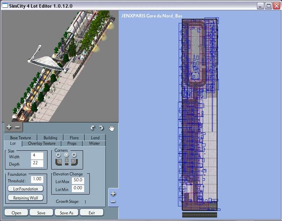This screenshot has height=221, width=282.
Task: Select the middle straight radio button
Action: pyautogui.click(x=66, y=155)
